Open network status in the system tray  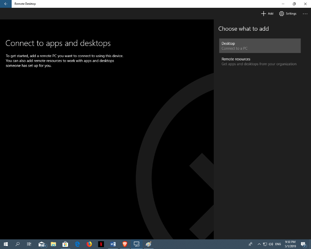point(265,244)
